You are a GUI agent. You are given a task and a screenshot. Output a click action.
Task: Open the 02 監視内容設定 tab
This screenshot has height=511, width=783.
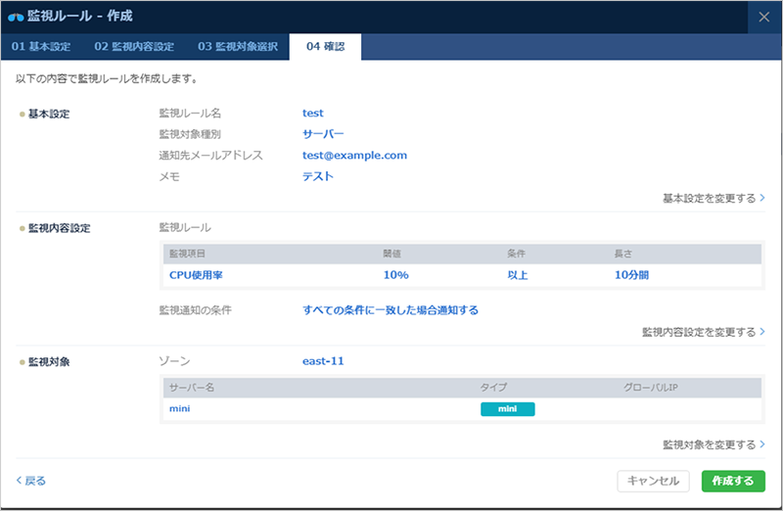pyautogui.click(x=134, y=46)
